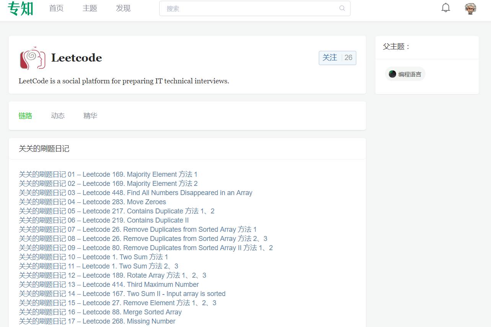Open 日记 13 Third Maximum Number
491x327 pixels.
pos(109,285)
